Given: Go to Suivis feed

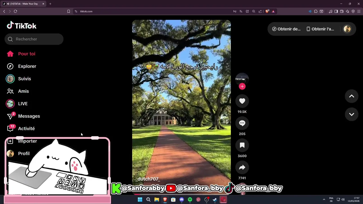Looking at the screenshot, I should coord(19,79).
